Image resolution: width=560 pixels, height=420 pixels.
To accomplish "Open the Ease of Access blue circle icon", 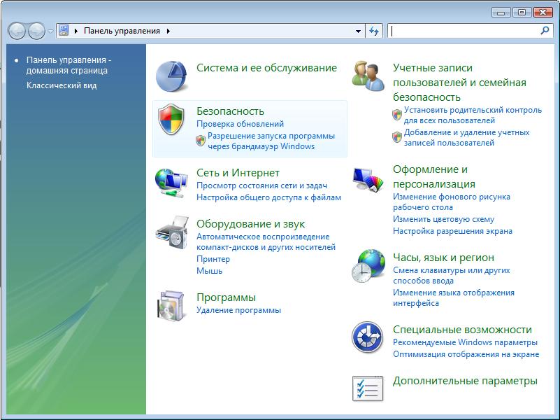I will (x=368, y=337).
